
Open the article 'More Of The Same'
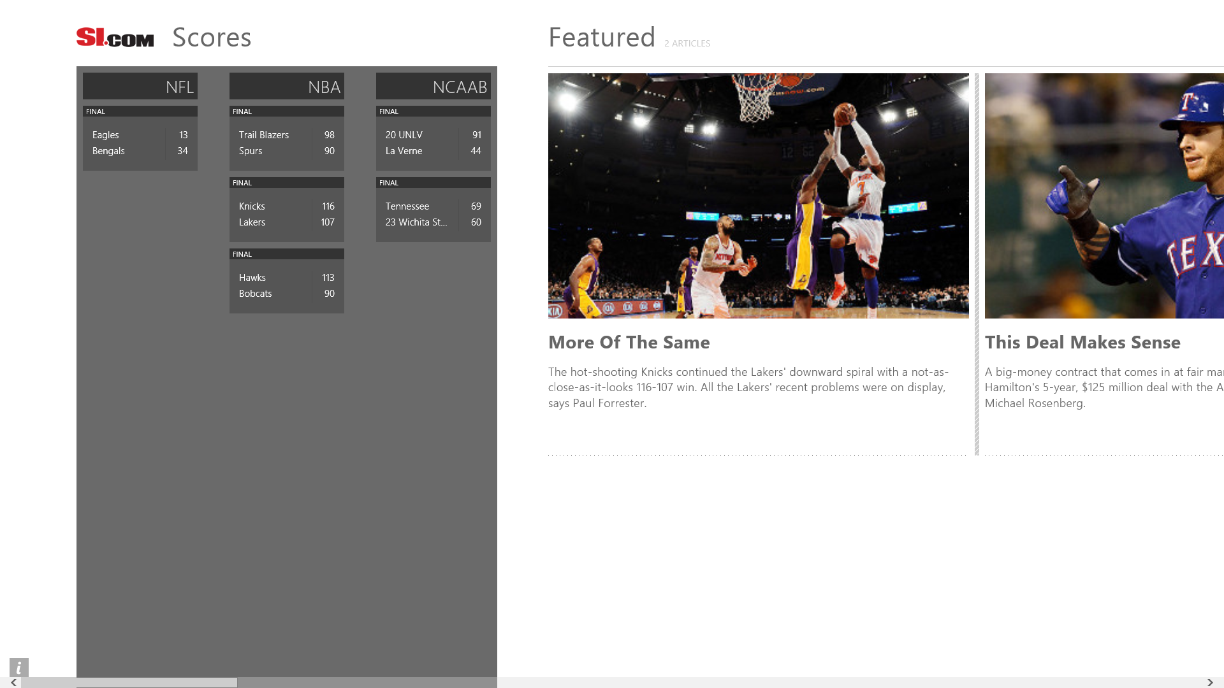[x=629, y=342]
